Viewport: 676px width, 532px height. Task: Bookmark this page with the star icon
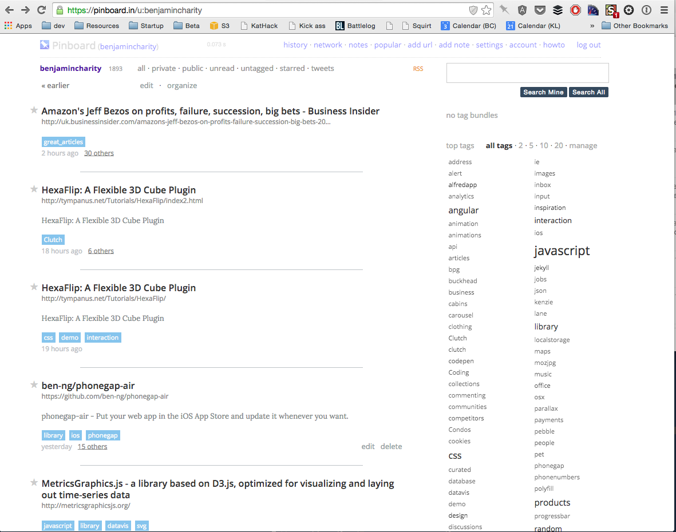tap(487, 10)
